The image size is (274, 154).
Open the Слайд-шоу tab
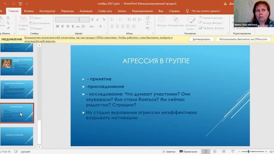(105, 11)
